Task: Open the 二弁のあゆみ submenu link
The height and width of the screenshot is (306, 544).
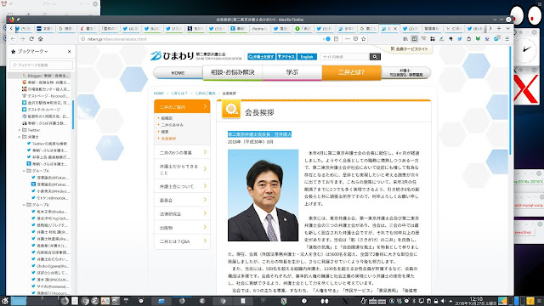Action: click(x=172, y=125)
